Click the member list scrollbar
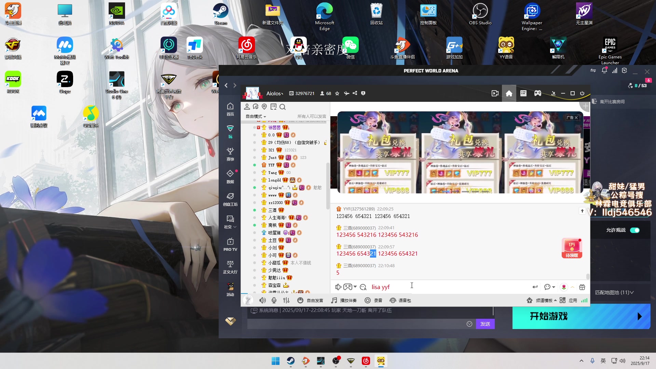The height and width of the screenshot is (369, 656). [328, 186]
